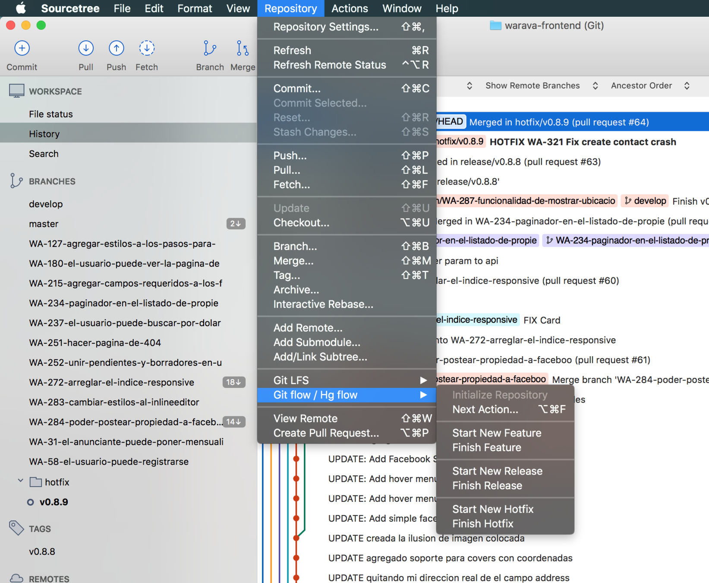The image size is (709, 583).
Task: Open the Ancestor Order dropdown
Action: click(650, 86)
